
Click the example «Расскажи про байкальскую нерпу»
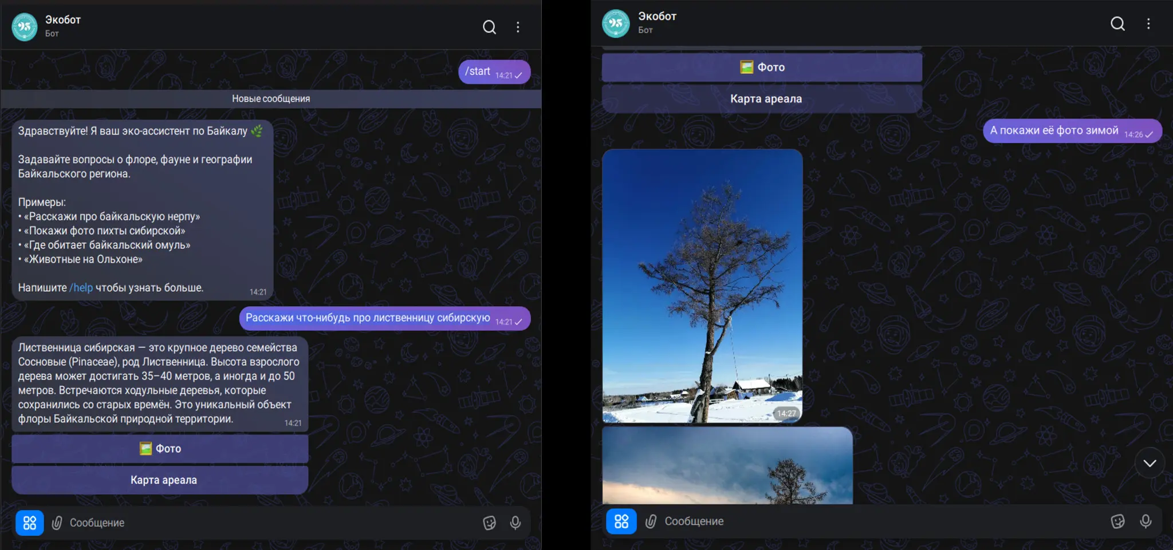click(x=112, y=216)
